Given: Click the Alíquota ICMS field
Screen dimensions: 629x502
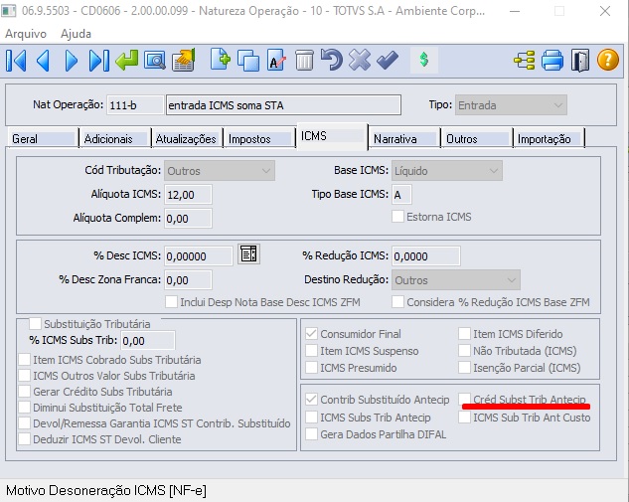Looking at the screenshot, I should coord(188,195).
